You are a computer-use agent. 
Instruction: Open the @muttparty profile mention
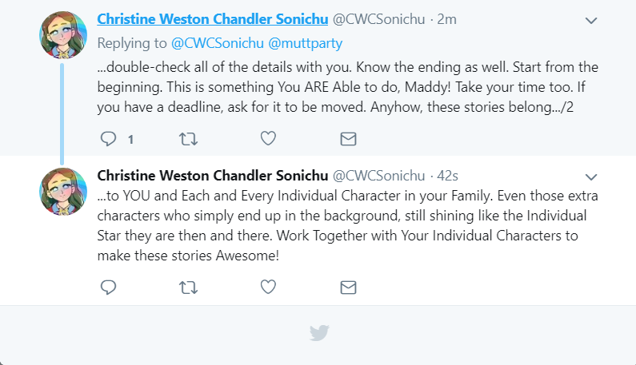click(x=306, y=43)
